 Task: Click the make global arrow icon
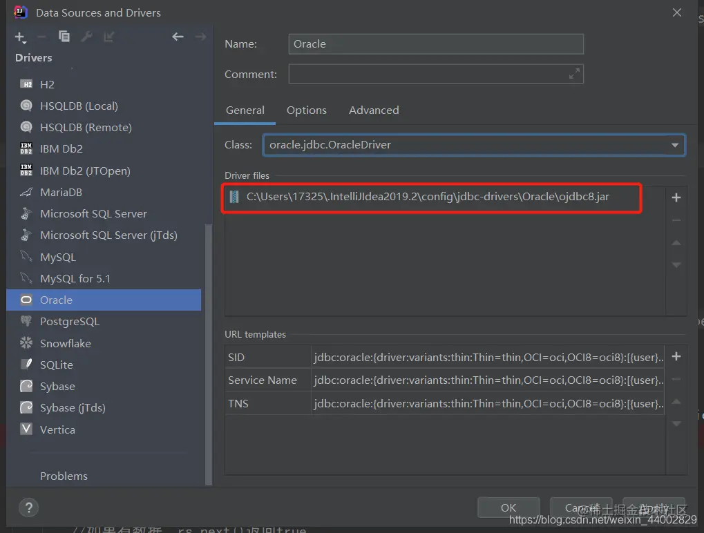109,37
